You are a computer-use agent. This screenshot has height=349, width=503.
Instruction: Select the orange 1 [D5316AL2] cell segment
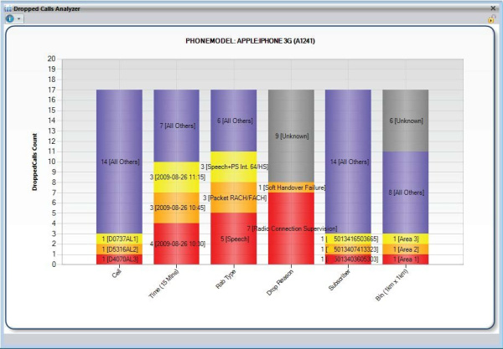point(118,249)
